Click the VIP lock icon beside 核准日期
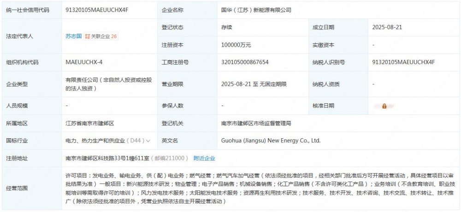The width and height of the screenshot is (461, 212). tap(384, 106)
